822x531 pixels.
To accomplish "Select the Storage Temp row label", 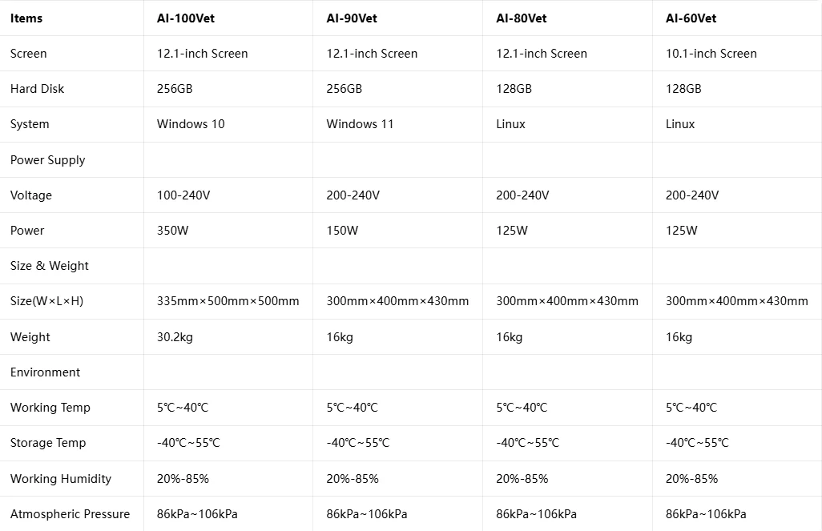I will 48,443.
